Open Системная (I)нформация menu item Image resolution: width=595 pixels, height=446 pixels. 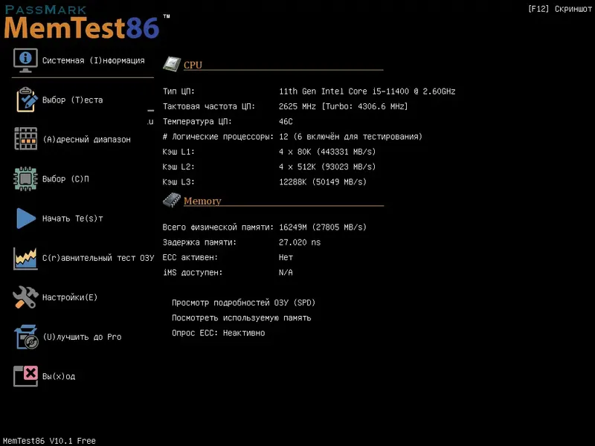94,61
